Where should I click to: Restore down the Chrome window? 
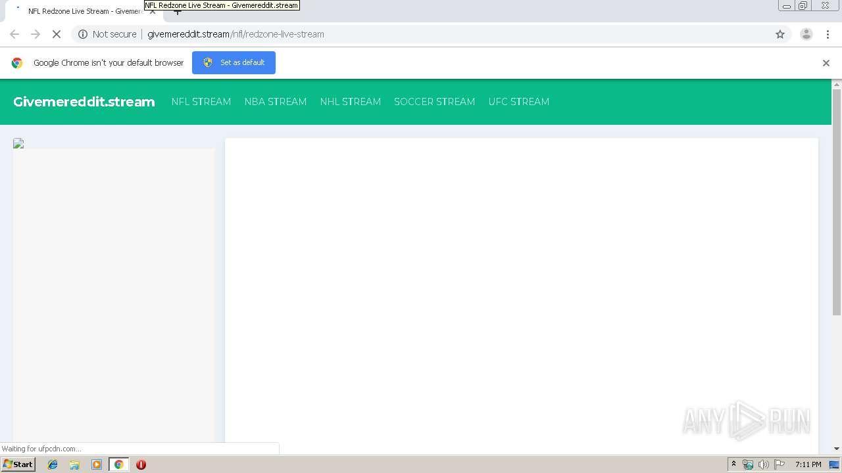(x=803, y=6)
